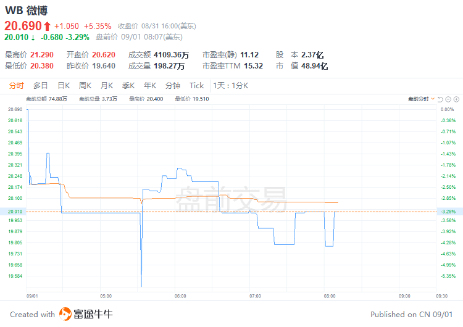Open the 周K chart tab
This screenshot has height=327, width=463.
pos(85,86)
